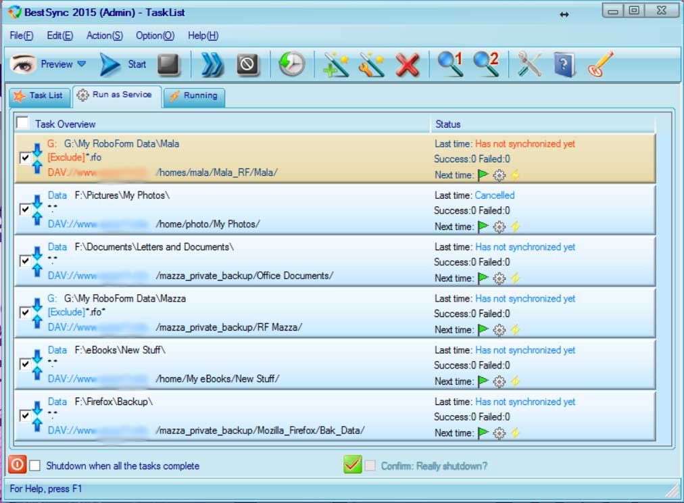Click the red power shutdown icon

coord(18,464)
